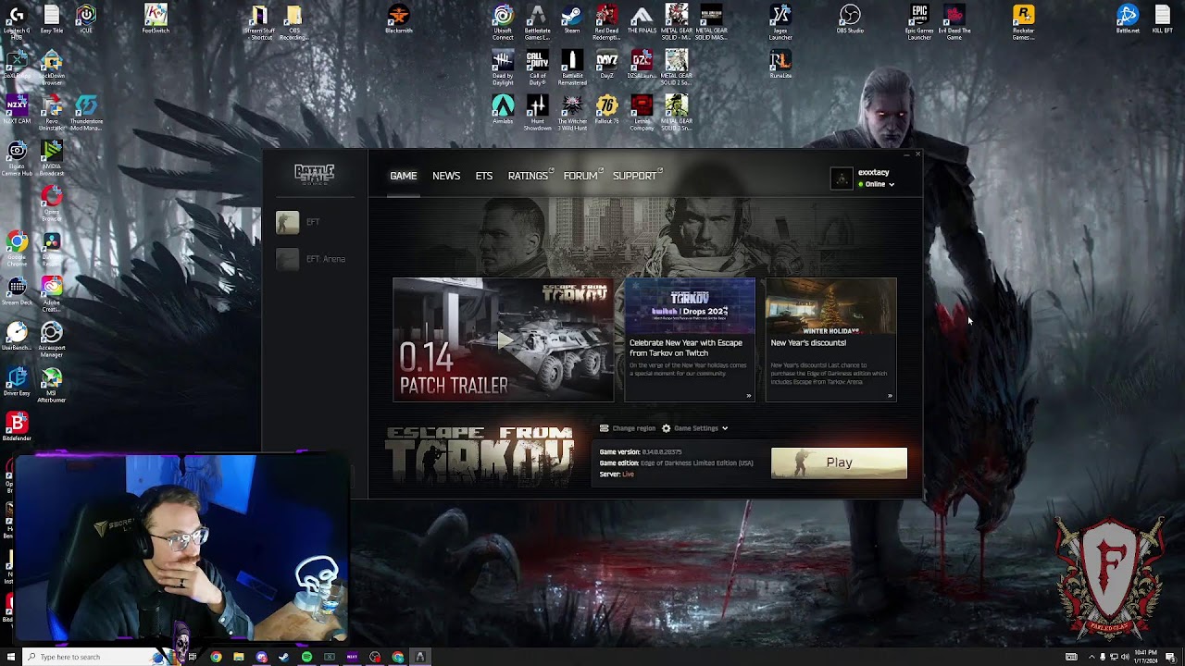
Task: Open NZXT CAM desktop shortcut
Action: click(x=17, y=110)
